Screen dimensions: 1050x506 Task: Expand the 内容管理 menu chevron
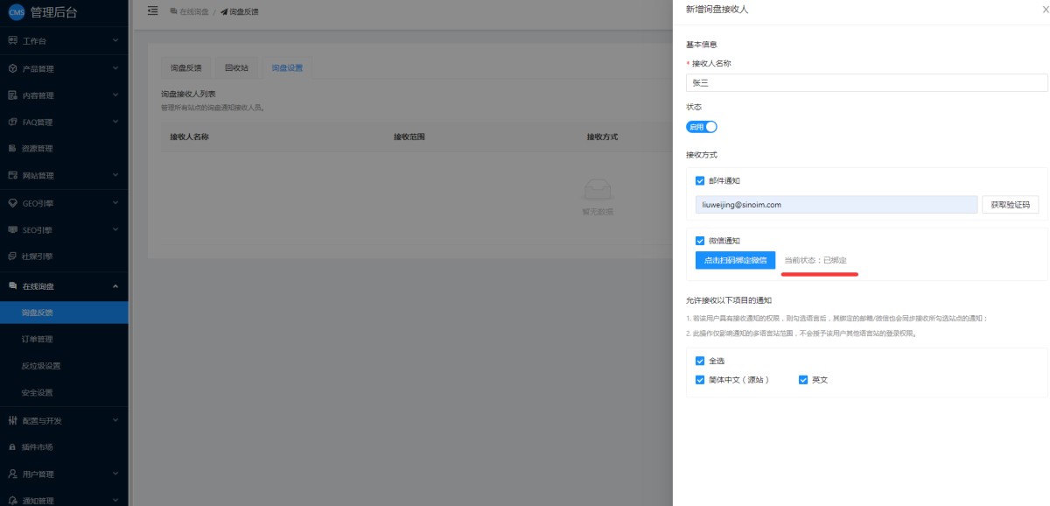pos(115,95)
